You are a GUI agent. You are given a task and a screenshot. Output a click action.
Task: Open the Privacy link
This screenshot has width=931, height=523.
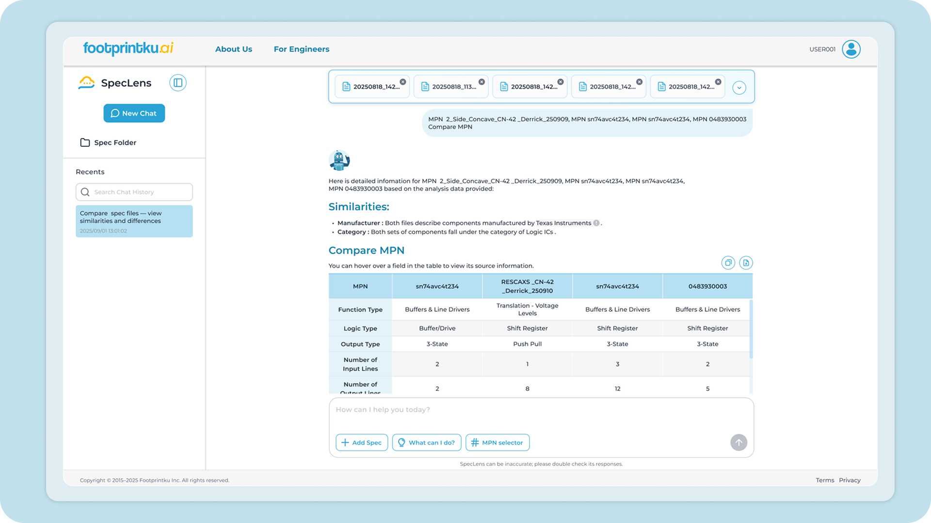coord(850,480)
